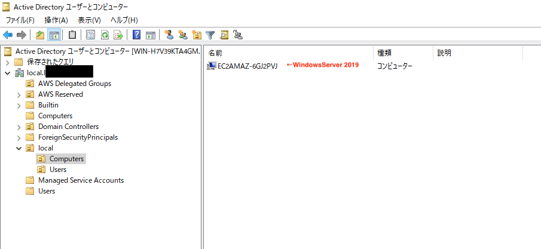Collapse the local.l domain node
541x249 pixels.
8,73
